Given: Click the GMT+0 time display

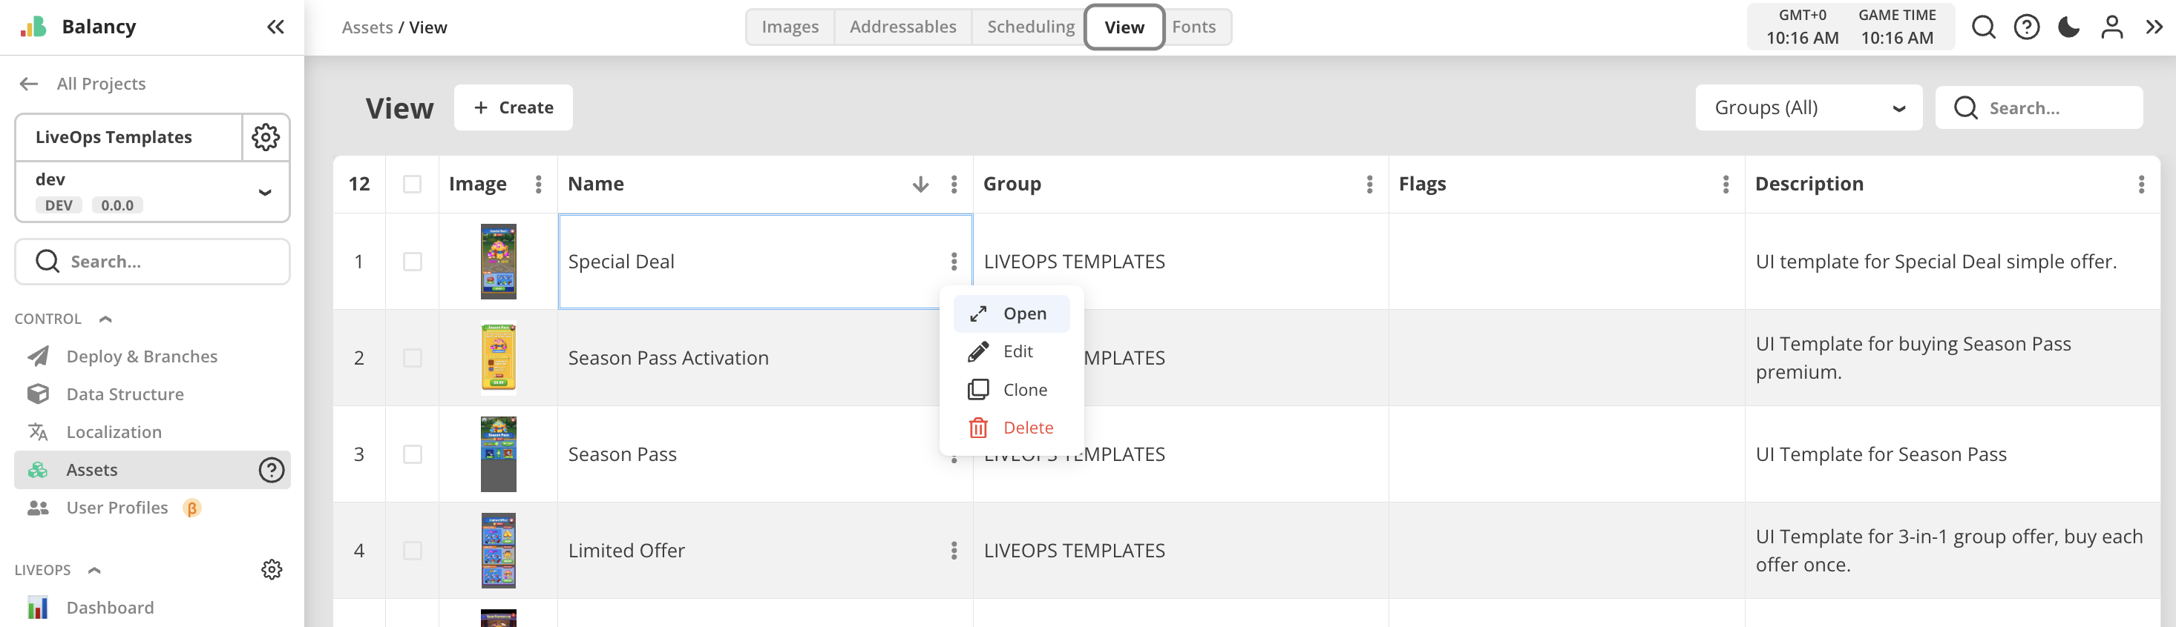Looking at the screenshot, I should 1802,27.
